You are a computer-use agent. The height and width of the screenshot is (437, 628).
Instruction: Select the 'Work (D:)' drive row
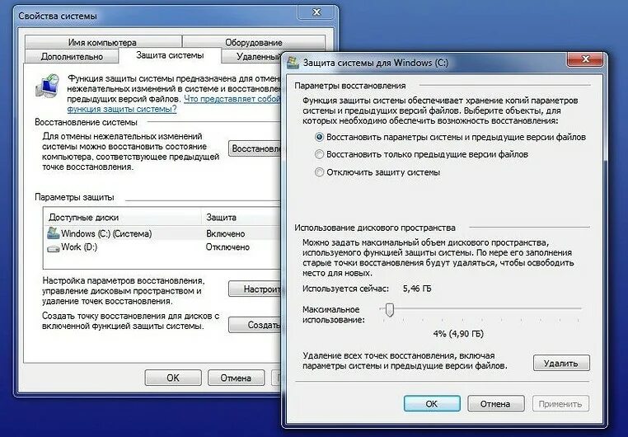[162, 247]
